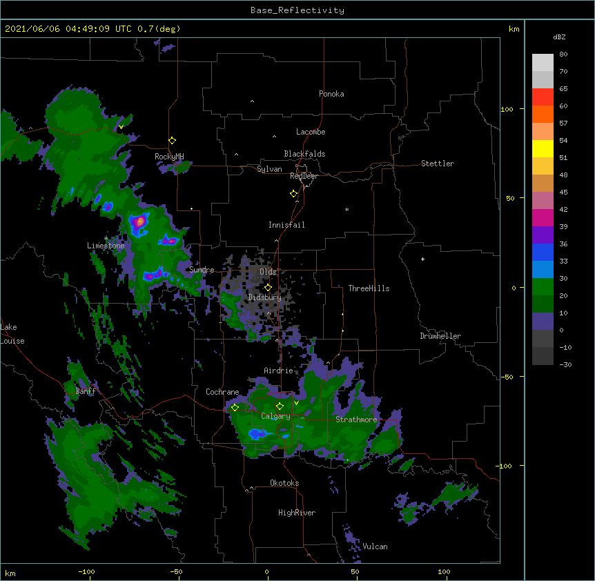Click the Stettler city label
595x581 pixels.
point(438,164)
